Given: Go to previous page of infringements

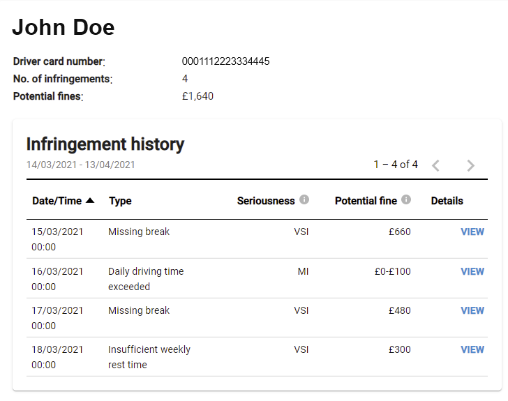Looking at the screenshot, I should point(435,165).
